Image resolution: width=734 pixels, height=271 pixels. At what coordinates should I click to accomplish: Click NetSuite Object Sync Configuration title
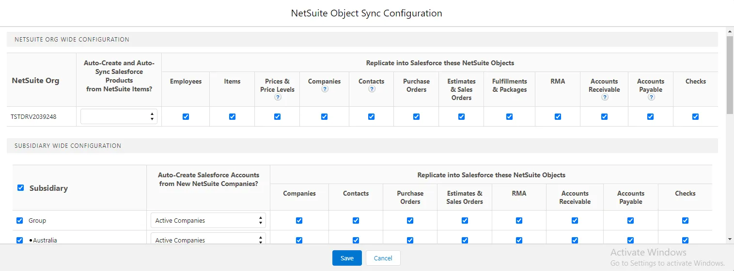click(x=366, y=13)
